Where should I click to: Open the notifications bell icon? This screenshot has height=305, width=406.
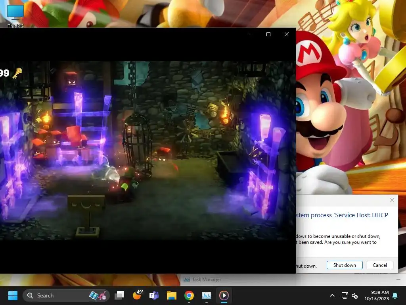click(395, 295)
